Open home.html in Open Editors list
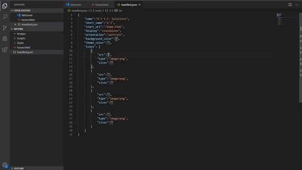This screenshot has height=170, width=302. 37,20
